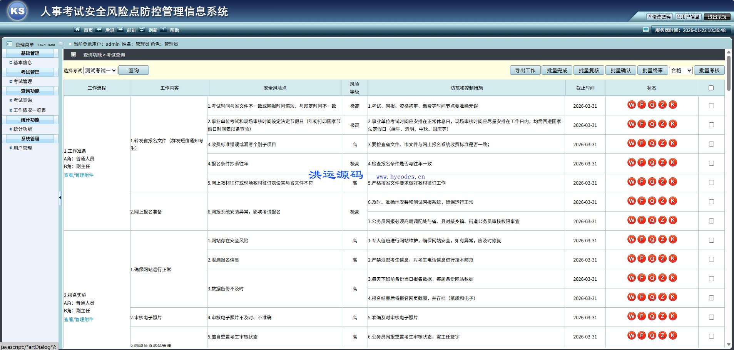734x350 pixels.
Task: Click the 后退 back arrow icon
Action: click(x=99, y=30)
